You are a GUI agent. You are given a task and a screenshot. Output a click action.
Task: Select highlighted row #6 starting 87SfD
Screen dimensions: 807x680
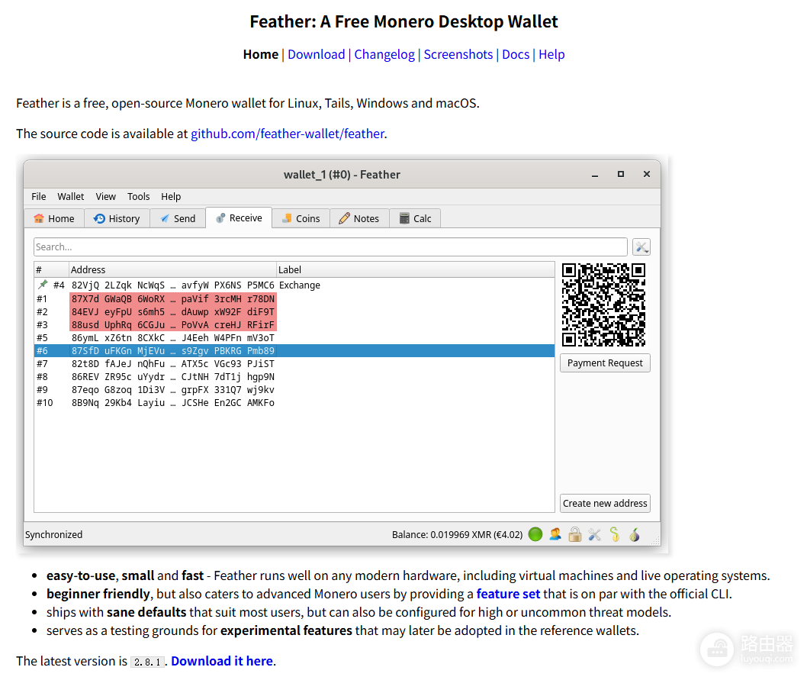click(x=294, y=351)
